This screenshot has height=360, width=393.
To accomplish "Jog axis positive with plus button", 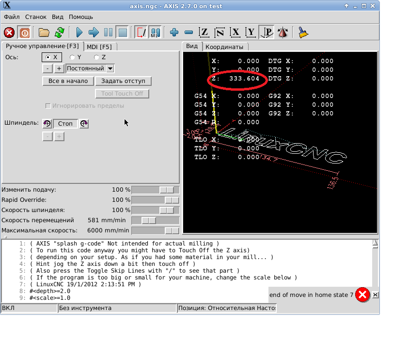I will click(59, 68).
